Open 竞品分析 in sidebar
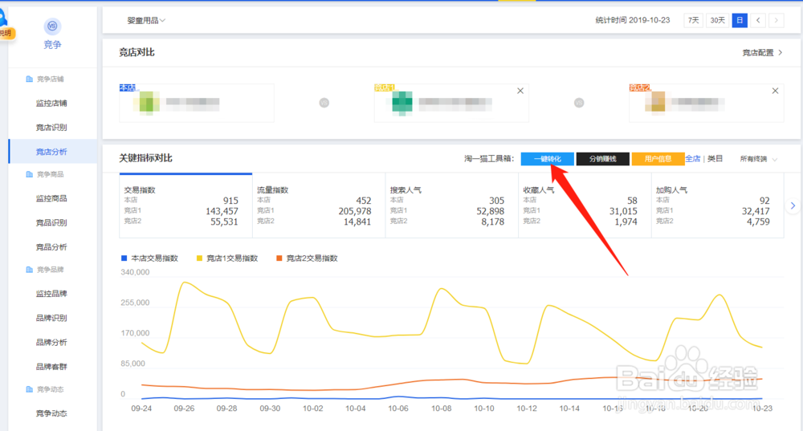This screenshot has width=803, height=431. 51,246
